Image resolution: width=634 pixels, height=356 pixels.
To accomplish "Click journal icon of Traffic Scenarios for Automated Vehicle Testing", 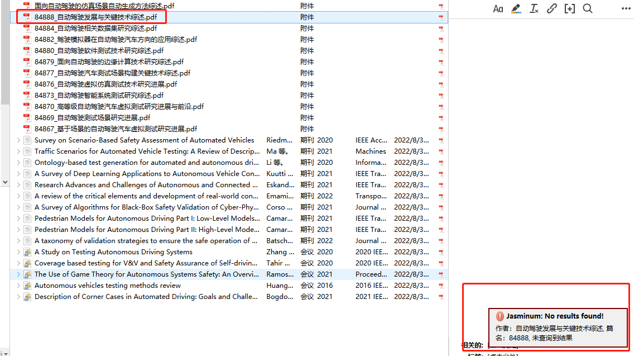I will [x=27, y=151].
